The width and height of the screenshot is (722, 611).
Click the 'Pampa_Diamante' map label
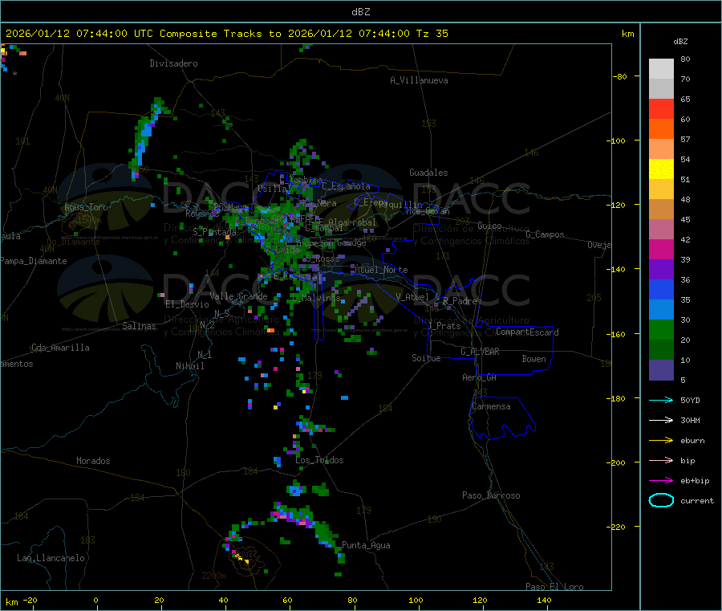(34, 261)
